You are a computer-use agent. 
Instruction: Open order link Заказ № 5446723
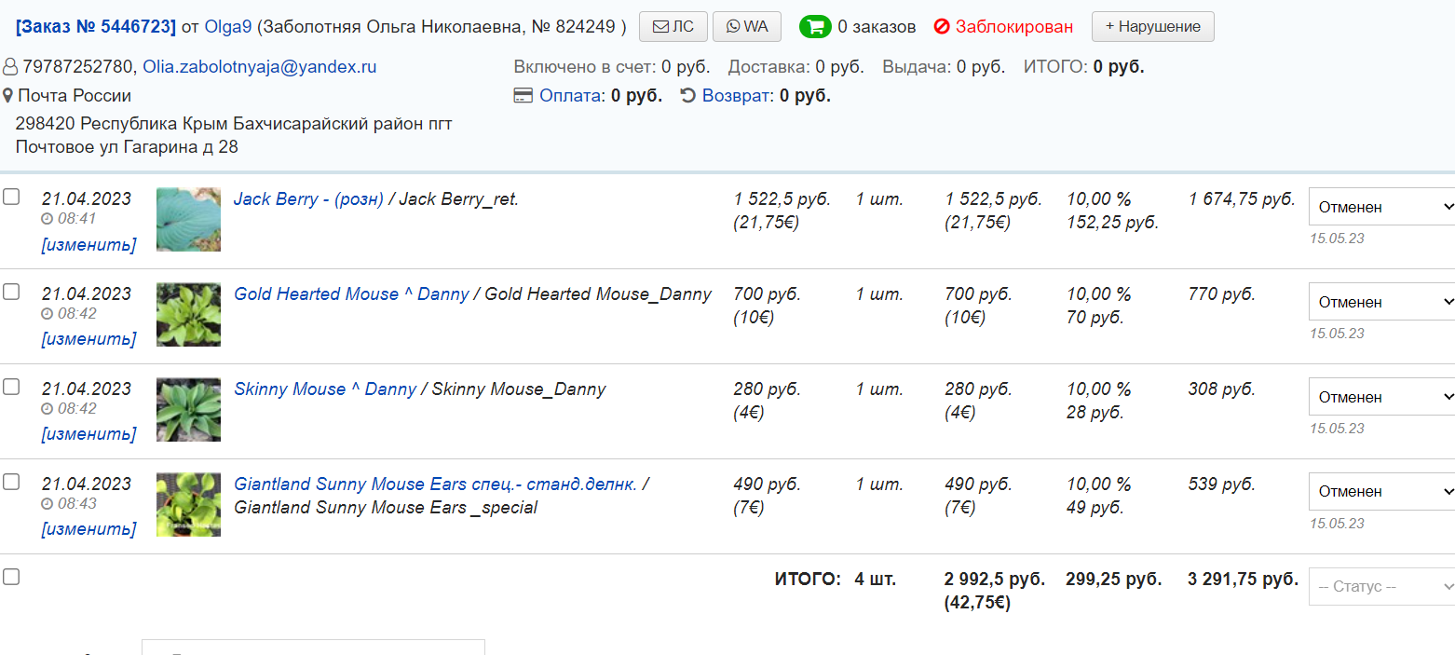coord(96,27)
